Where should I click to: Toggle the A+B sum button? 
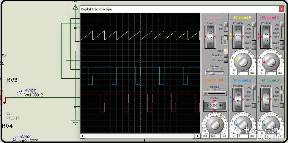click(254, 48)
